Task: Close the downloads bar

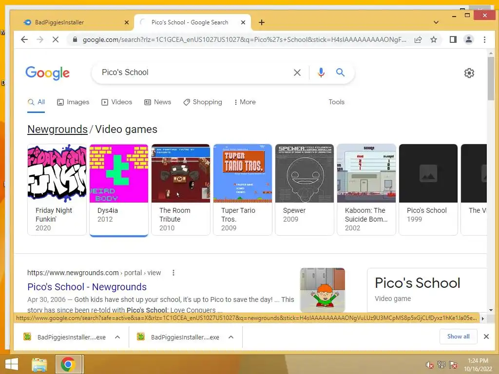Action: click(486, 337)
